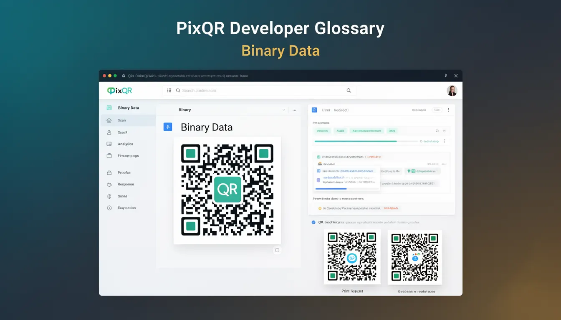Click the lock icon in address bar

[124, 76]
